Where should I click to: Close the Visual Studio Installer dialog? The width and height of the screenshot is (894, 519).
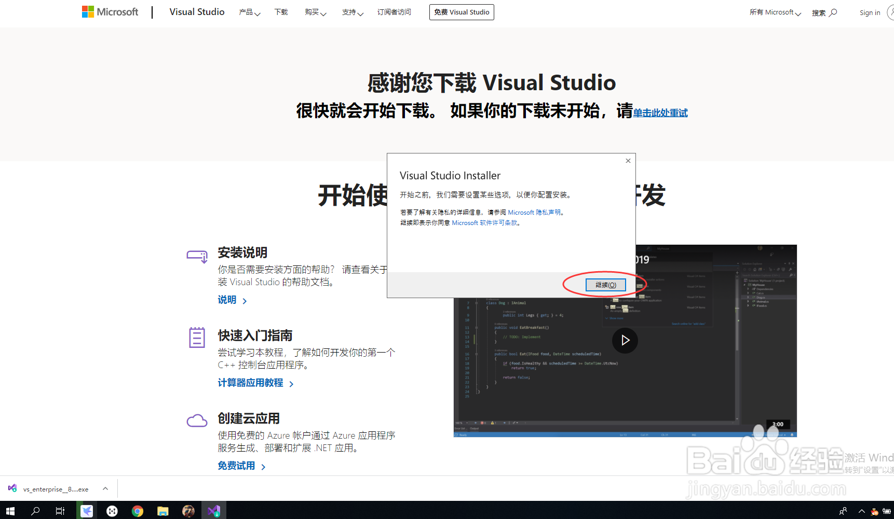(x=628, y=161)
